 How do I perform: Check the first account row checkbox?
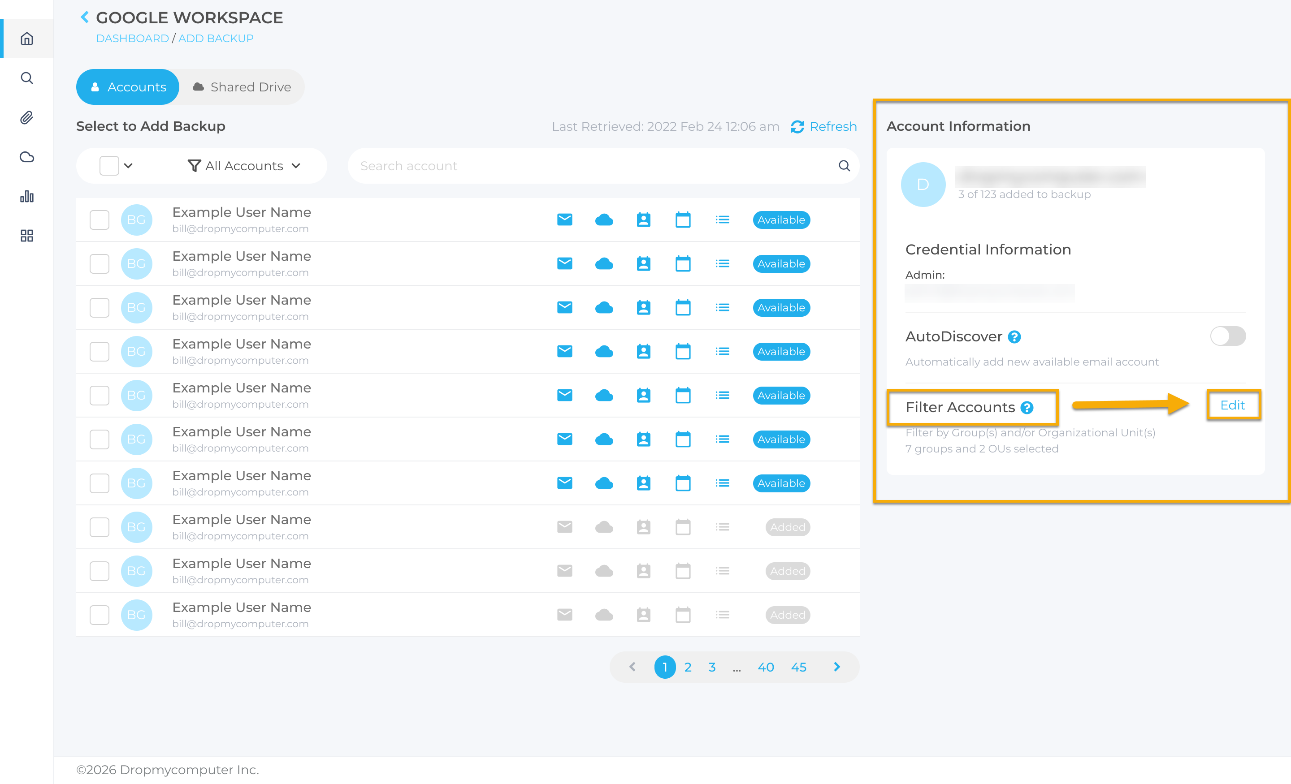point(99,220)
